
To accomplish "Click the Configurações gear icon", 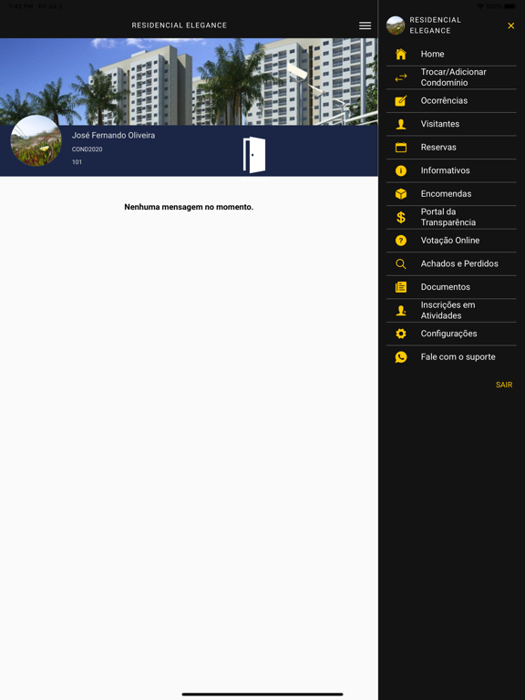I will pos(401,334).
